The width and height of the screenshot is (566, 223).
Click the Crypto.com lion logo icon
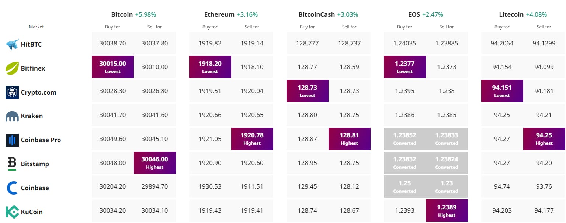12,92
